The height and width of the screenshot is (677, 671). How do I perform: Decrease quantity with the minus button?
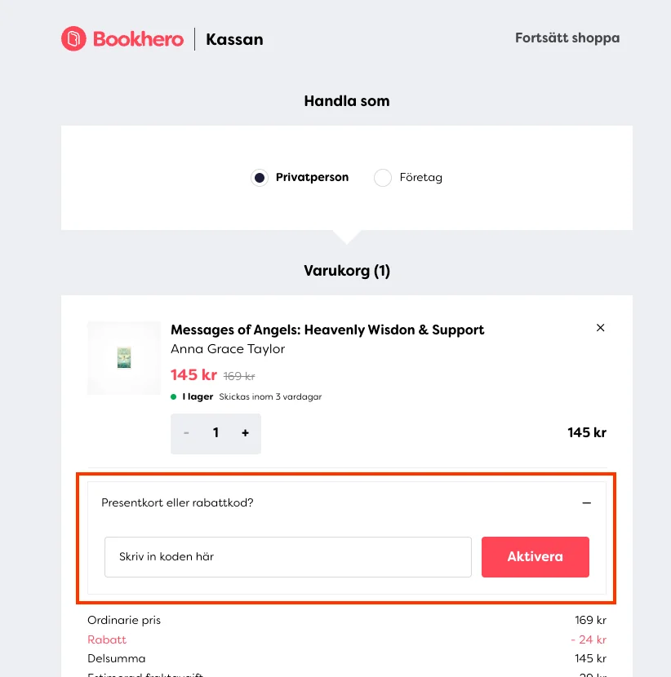186,434
